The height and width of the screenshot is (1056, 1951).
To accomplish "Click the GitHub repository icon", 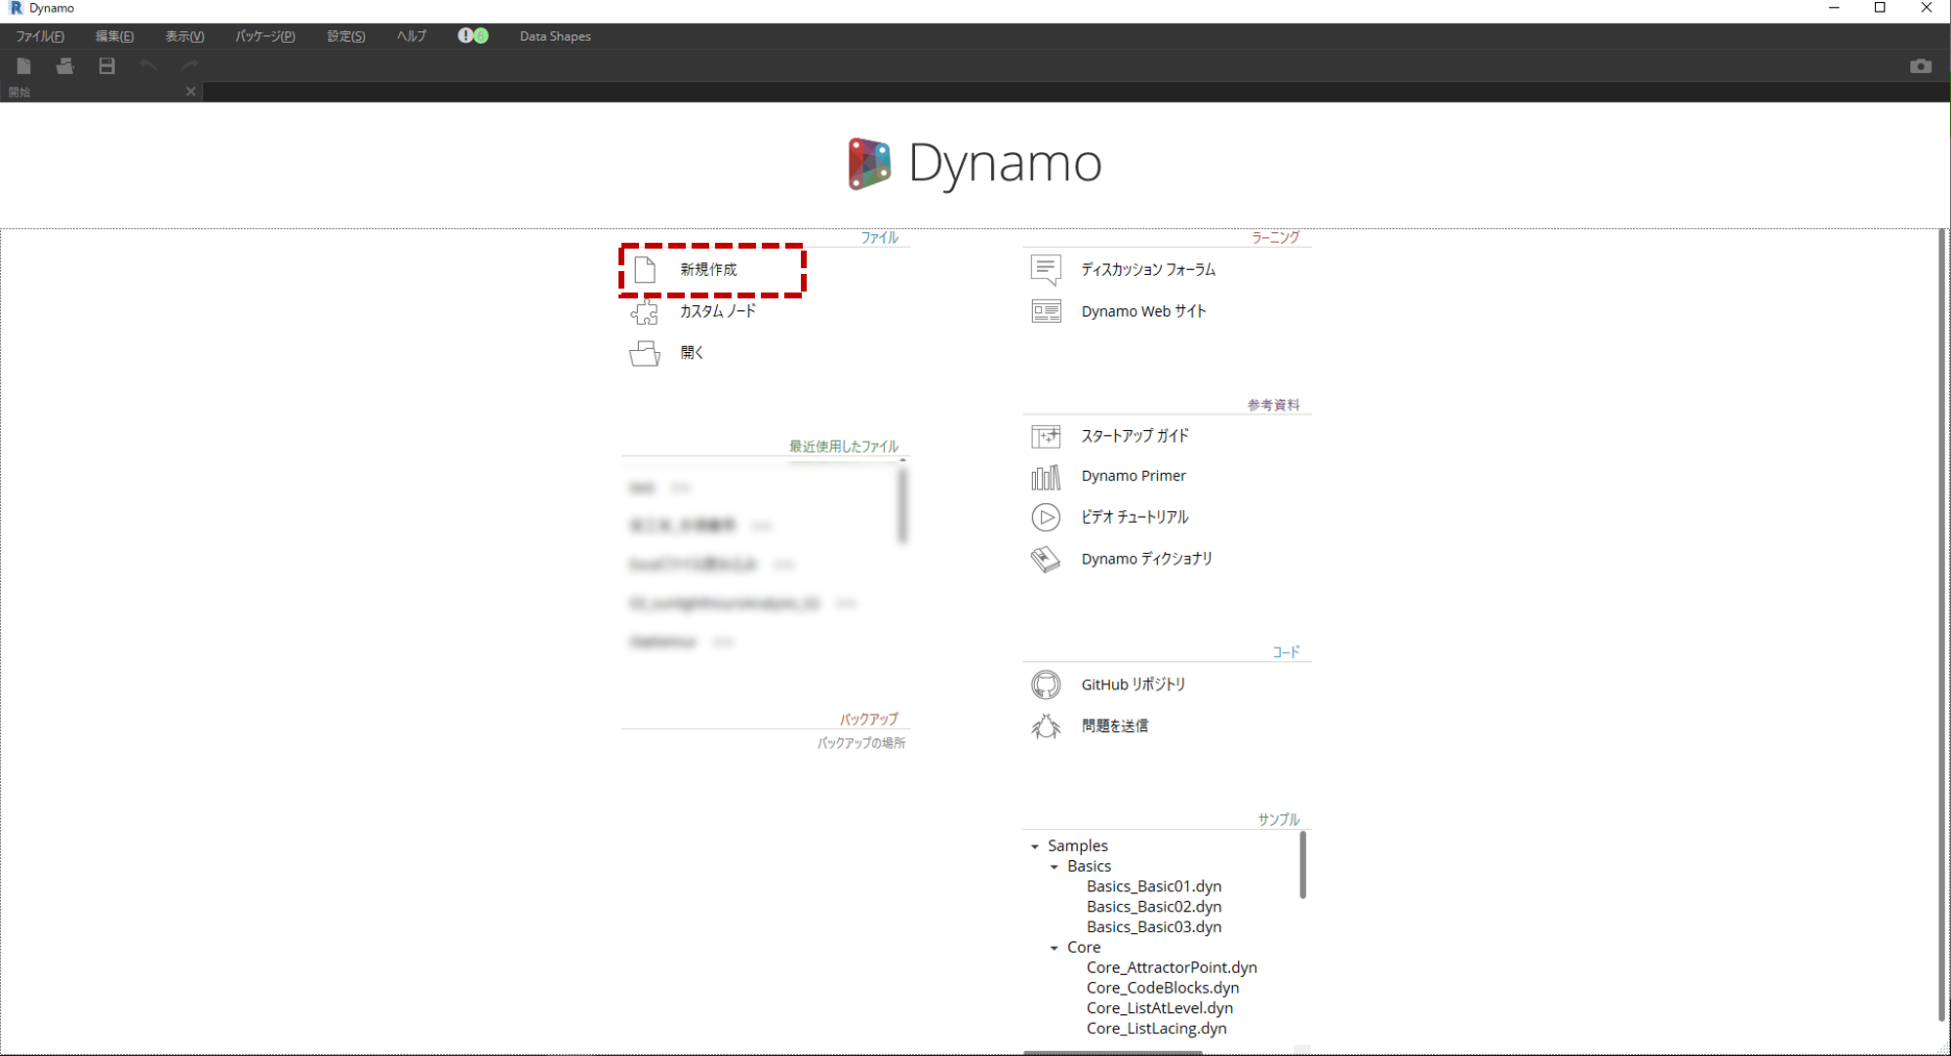I will [x=1046, y=684].
